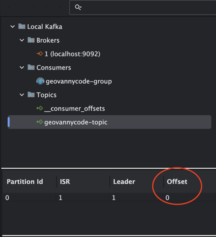Screen dimensions: 216x237
Task: Click the broker icon beside 1 (localhost:9092)
Action: click(39, 54)
